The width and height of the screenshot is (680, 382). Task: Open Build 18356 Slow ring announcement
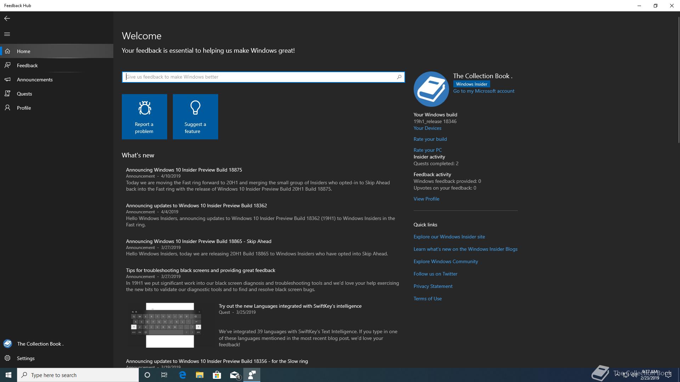217,361
